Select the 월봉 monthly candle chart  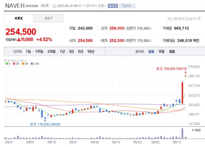[172, 52]
